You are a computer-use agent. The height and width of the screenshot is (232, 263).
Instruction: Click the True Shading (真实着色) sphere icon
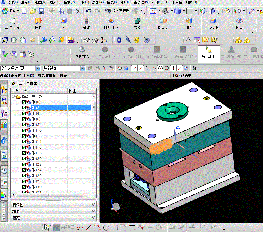[82, 50]
